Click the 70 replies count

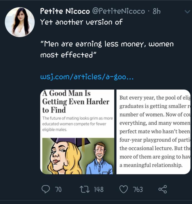point(58,190)
